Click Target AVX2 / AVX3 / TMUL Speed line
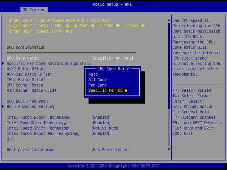Screen dimensions: 227x170 [x=77, y=26]
